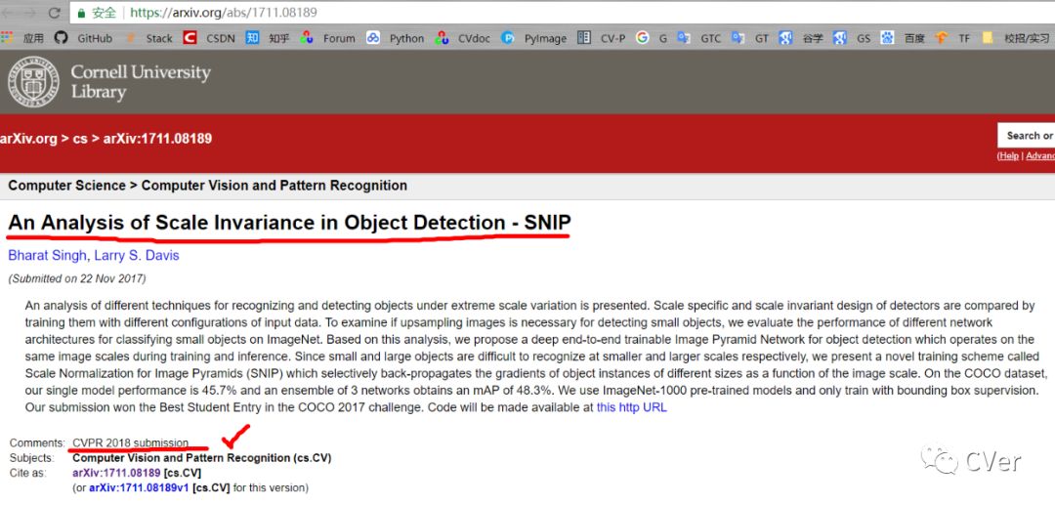Open the PyImage bookmark
Image resolution: width=1055 pixels, height=505 pixels.
(534, 38)
